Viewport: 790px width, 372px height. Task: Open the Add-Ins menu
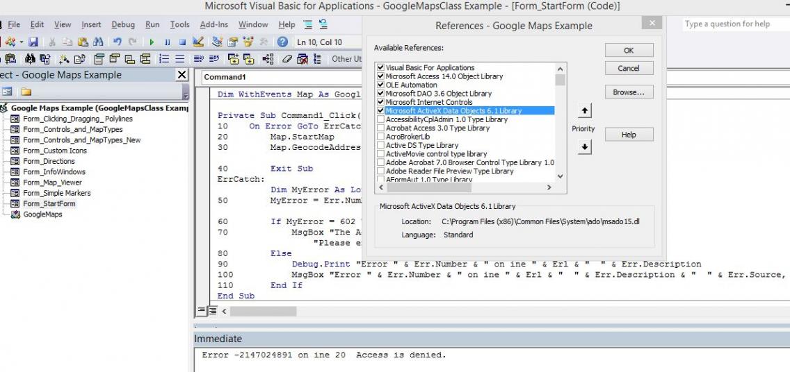click(x=213, y=24)
